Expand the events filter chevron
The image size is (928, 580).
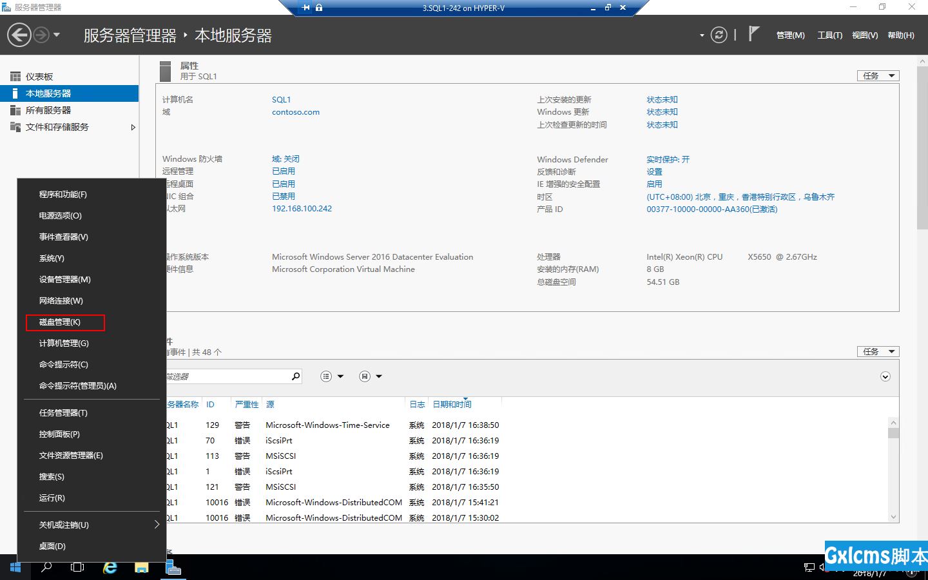[x=885, y=376]
